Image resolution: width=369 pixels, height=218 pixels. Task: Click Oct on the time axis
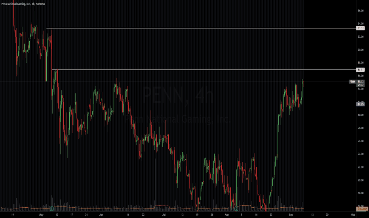pos(353,215)
